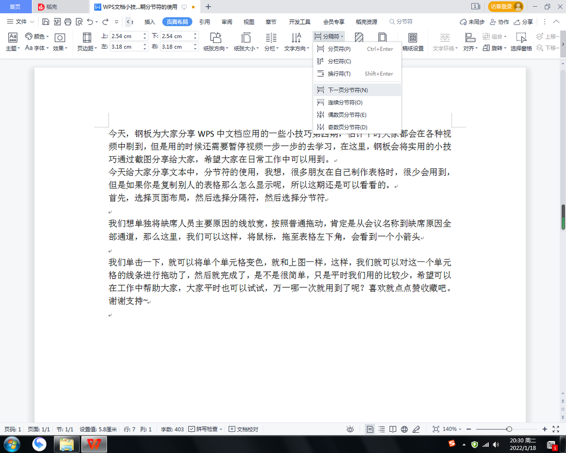Switch to the 审阅 (Review) ribbon tab
This screenshot has height=453, width=566.
pyautogui.click(x=227, y=22)
